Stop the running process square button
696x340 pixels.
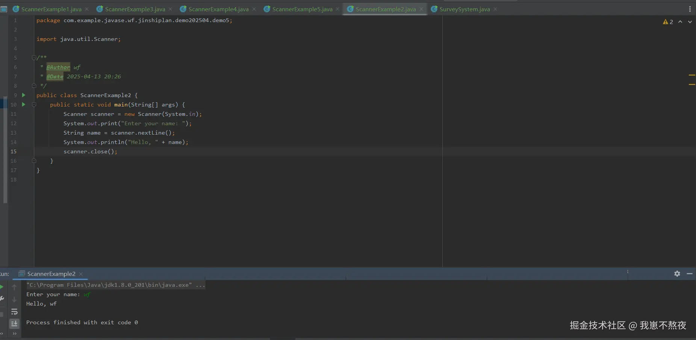coord(2,314)
